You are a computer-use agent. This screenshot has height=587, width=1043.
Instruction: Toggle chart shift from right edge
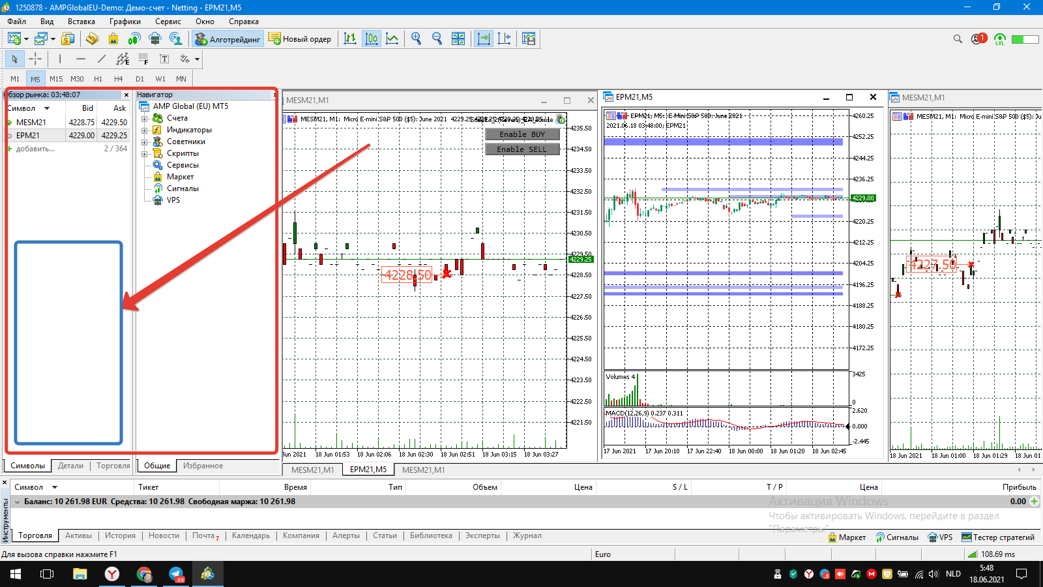(505, 39)
